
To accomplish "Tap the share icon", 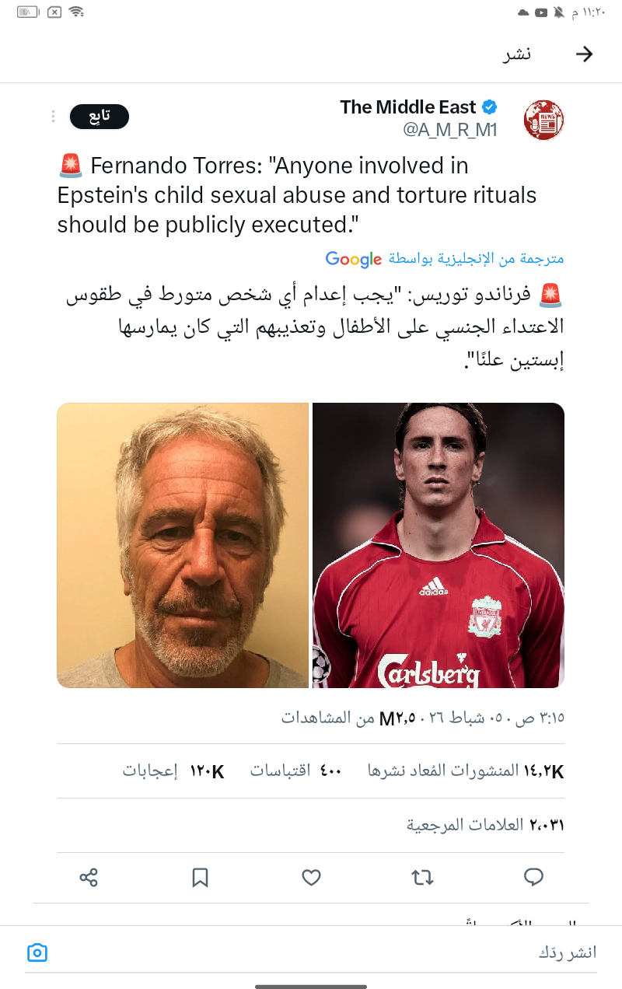I will (x=89, y=878).
